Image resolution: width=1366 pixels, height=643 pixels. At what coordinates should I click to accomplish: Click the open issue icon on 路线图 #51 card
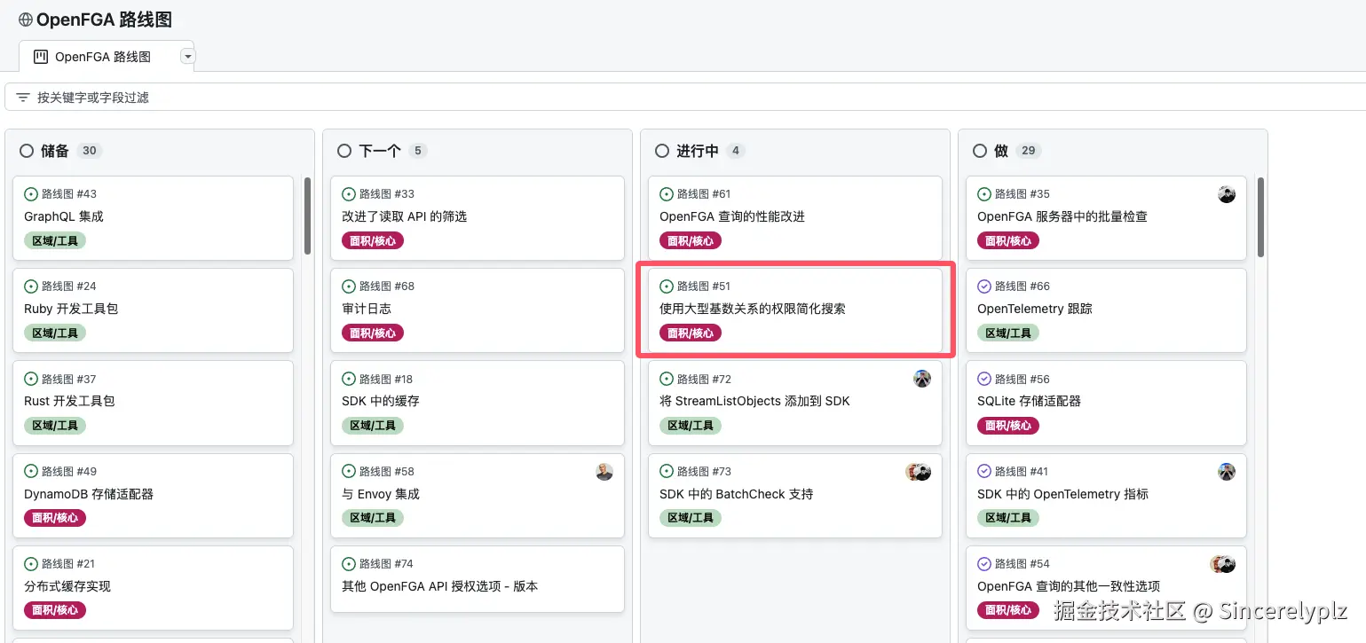pyautogui.click(x=667, y=286)
